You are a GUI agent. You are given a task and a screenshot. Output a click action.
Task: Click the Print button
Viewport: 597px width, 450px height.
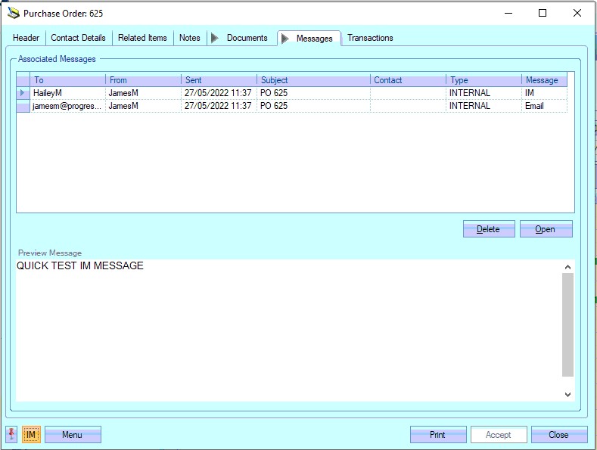[x=438, y=435]
